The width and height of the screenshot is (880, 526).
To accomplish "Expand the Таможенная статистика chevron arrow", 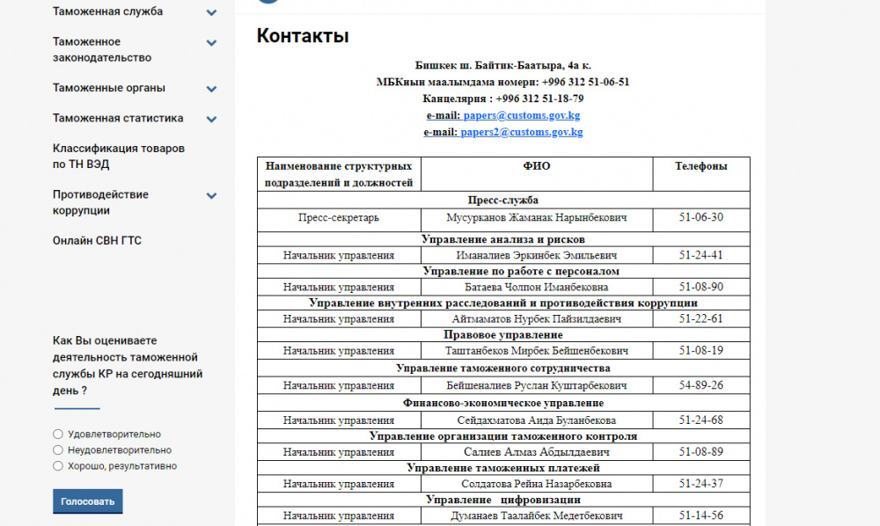I will coord(211,119).
